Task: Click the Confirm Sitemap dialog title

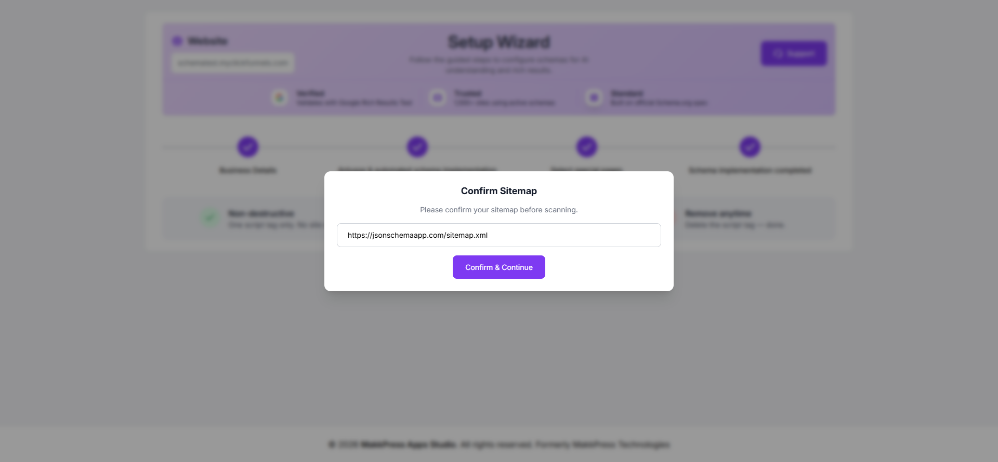Action: click(498, 191)
